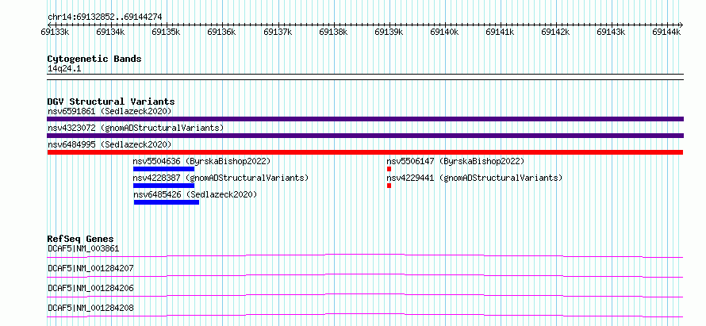Click the right arrowhead of the coordinate ruler
This screenshot has height=326, width=706.
[681, 25]
